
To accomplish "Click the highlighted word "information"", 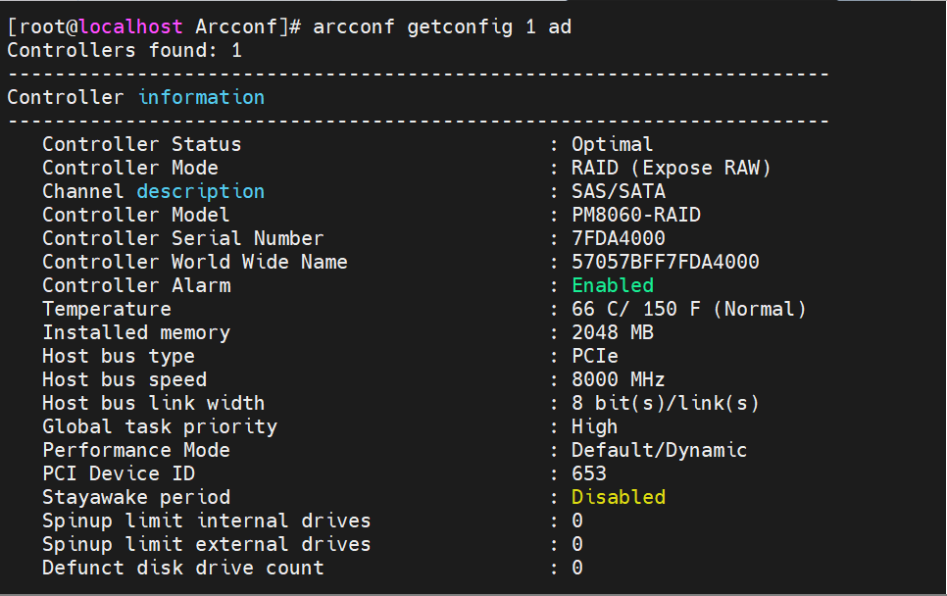I will (x=201, y=97).
